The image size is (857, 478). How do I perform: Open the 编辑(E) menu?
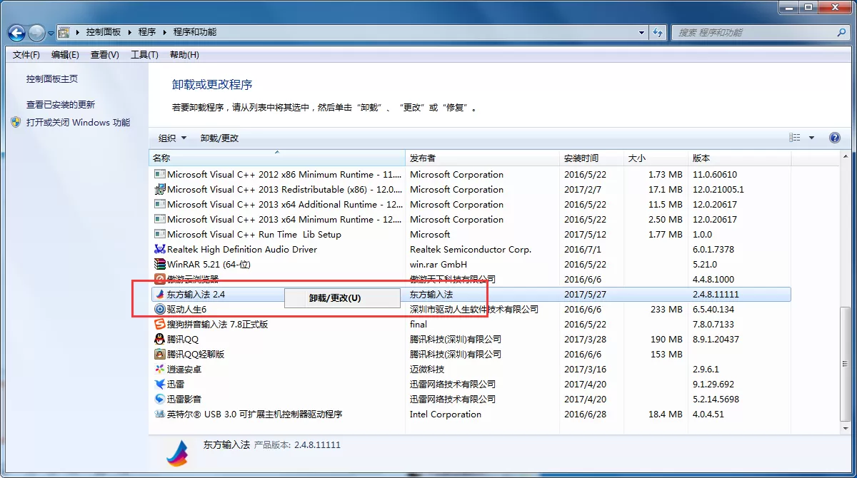tap(65, 55)
